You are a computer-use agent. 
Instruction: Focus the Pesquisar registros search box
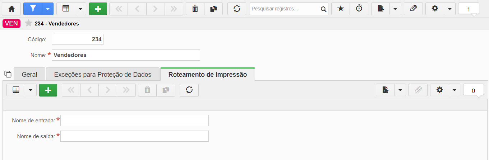click(285, 9)
